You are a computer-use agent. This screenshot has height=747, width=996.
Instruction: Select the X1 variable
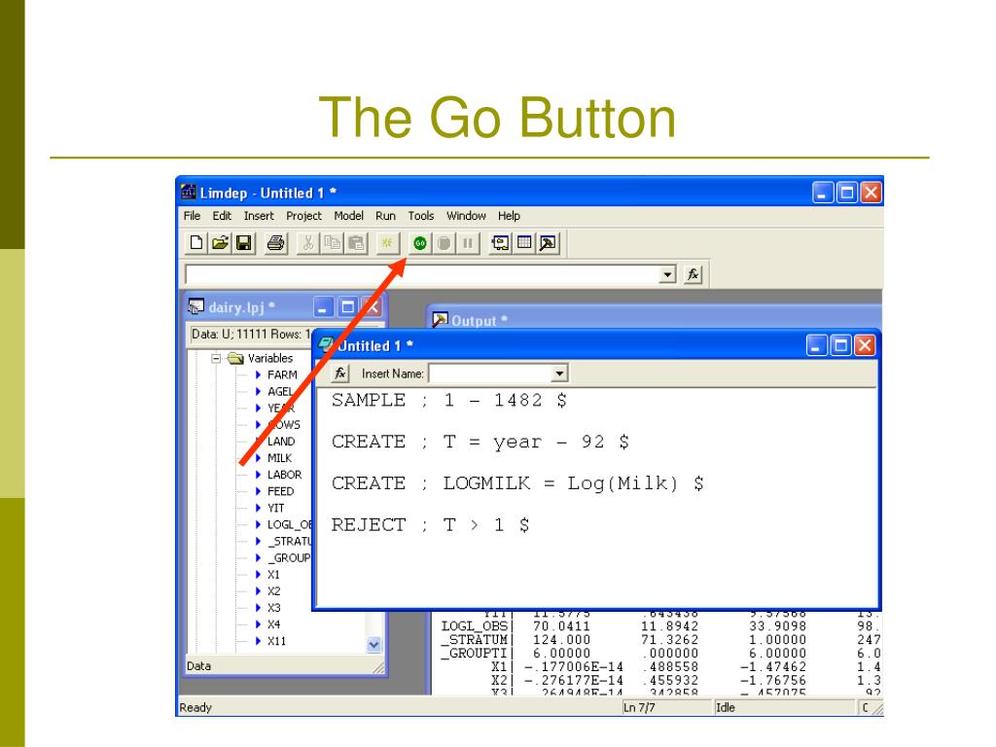coord(273,575)
